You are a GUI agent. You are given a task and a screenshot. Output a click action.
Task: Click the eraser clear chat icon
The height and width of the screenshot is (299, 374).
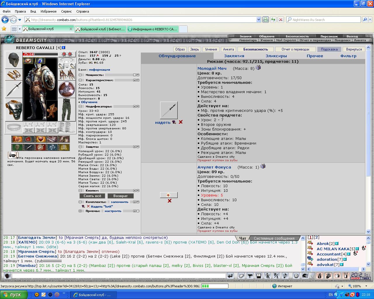[x=241, y=276]
